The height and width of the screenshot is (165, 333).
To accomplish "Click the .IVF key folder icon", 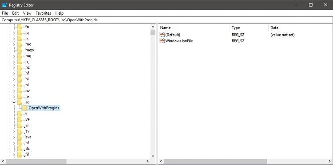I will click(20, 120).
